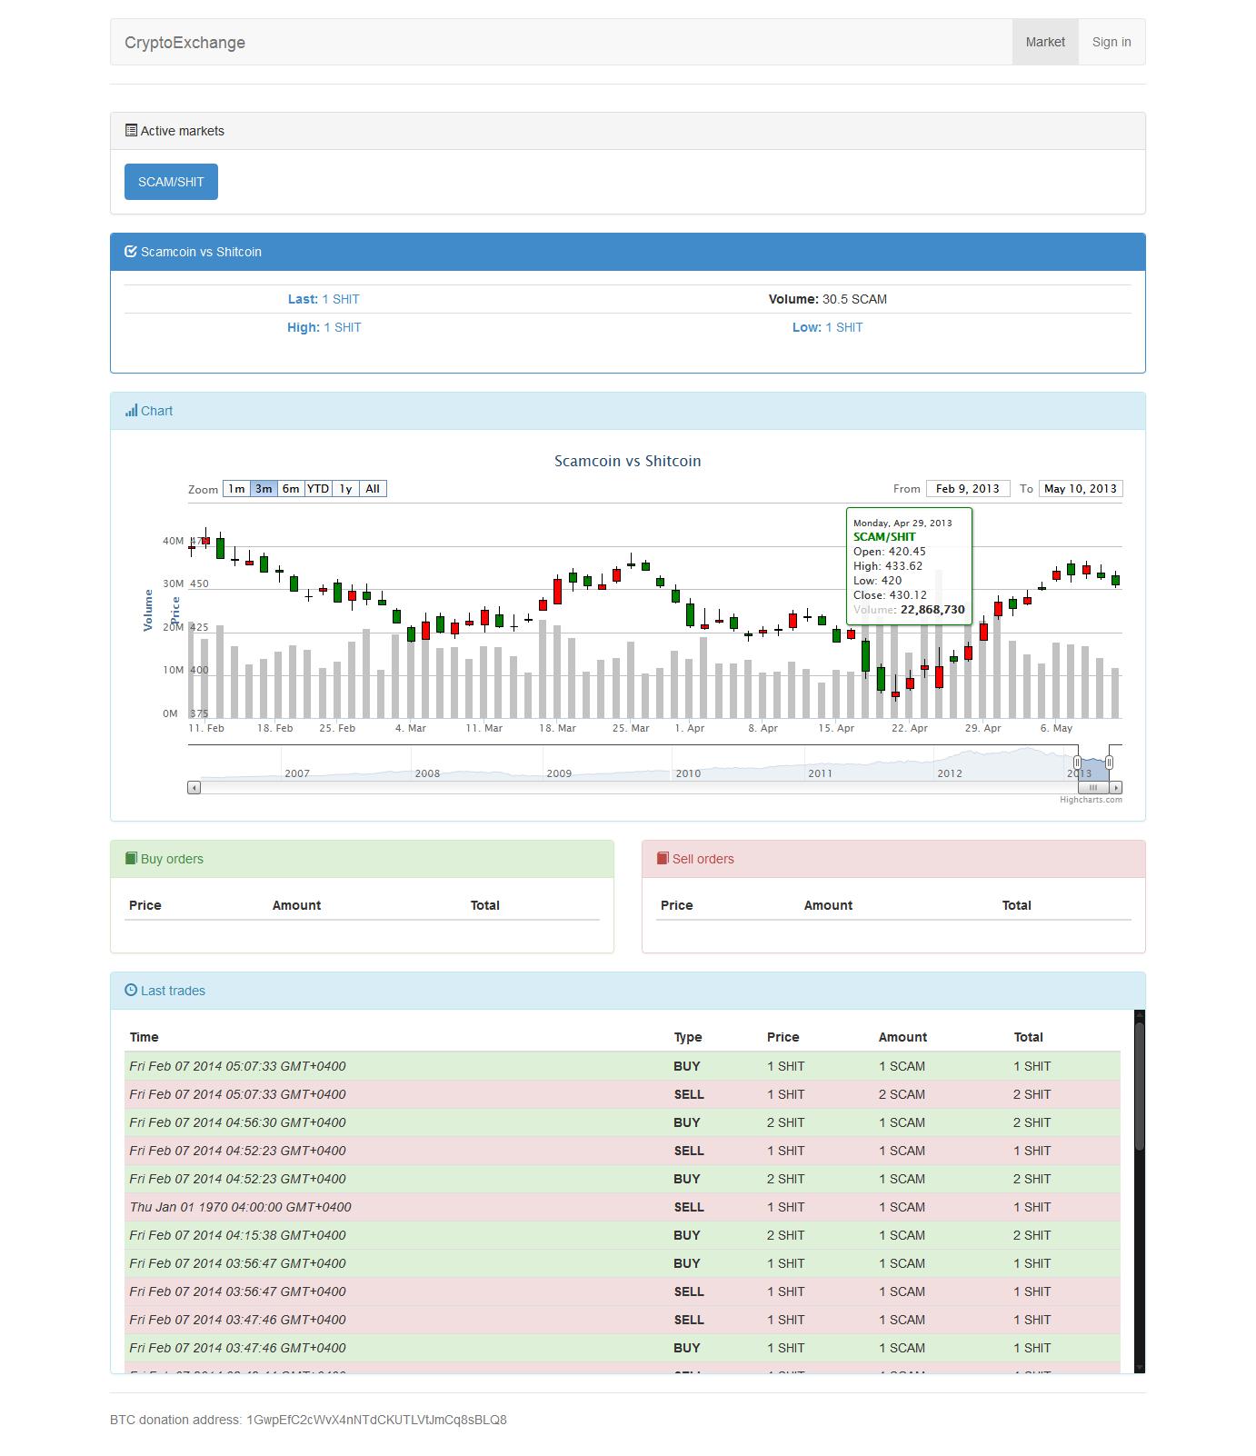The height and width of the screenshot is (1456, 1256).
Task: Show the All zoom range
Action: click(x=373, y=489)
